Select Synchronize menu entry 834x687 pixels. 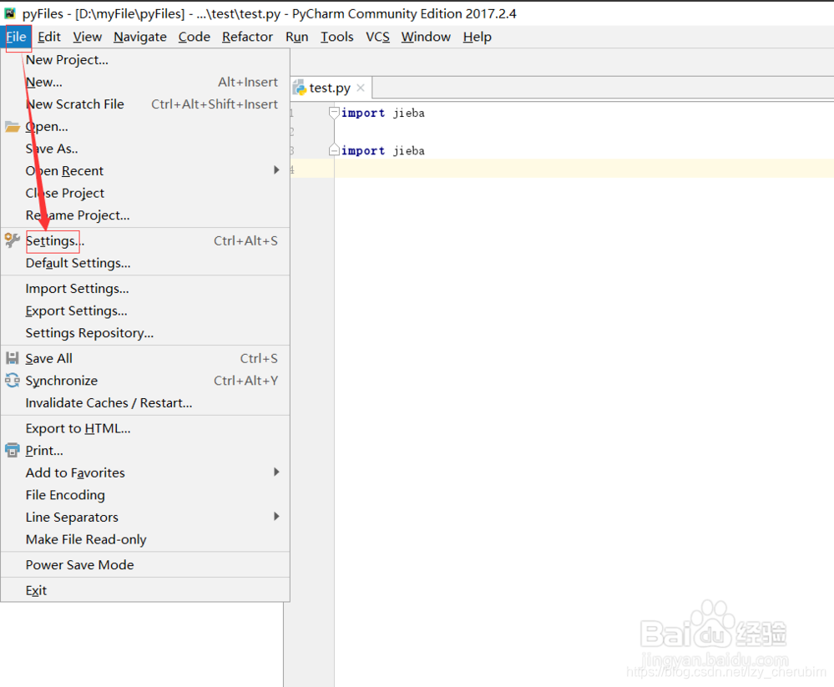[145, 381]
